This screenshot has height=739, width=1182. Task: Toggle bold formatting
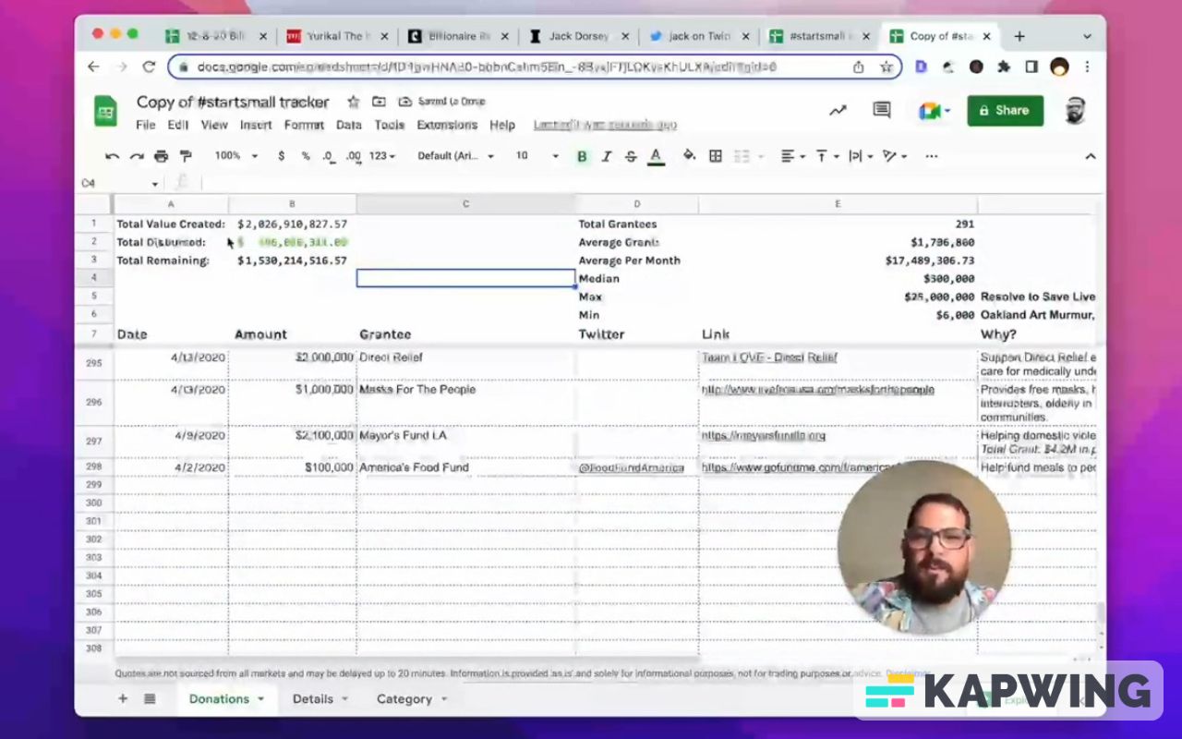coord(582,156)
